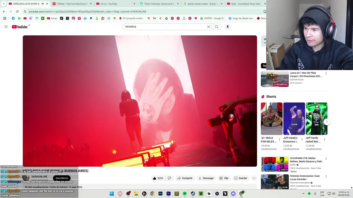Click the page scrollbar down arrow
This screenshot has height=198, width=353.
click(x=351, y=188)
